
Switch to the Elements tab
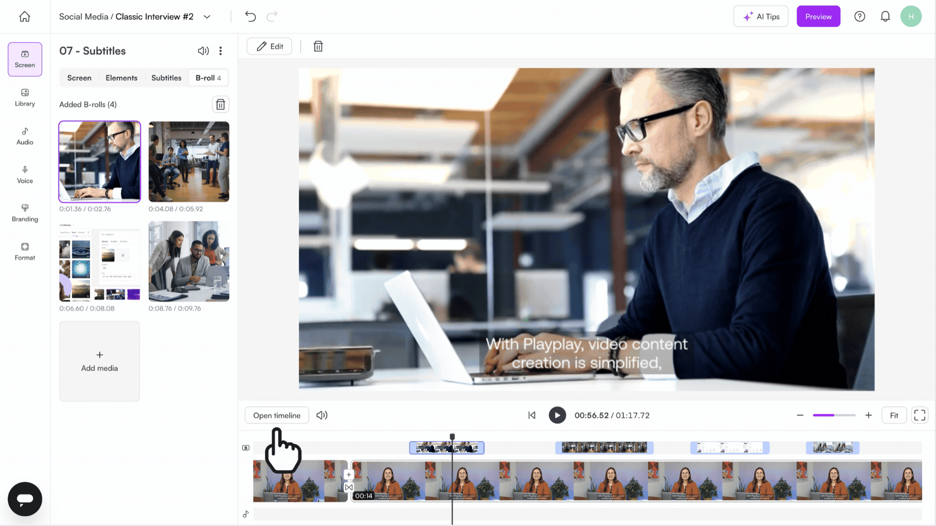coord(121,78)
